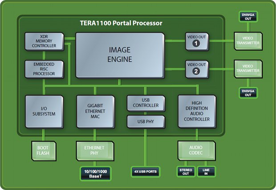Click the Gigabit Ethernet MAC block
The image size is (276, 190).
(x=95, y=111)
